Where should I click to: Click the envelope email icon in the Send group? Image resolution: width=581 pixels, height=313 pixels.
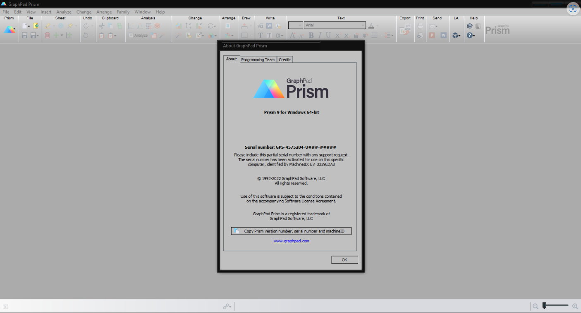point(432,26)
